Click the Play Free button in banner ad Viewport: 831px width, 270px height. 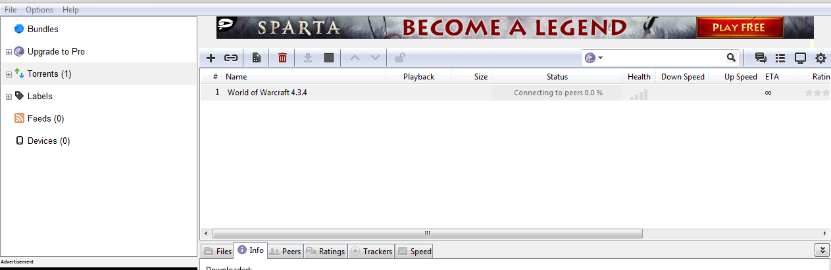pos(738,28)
